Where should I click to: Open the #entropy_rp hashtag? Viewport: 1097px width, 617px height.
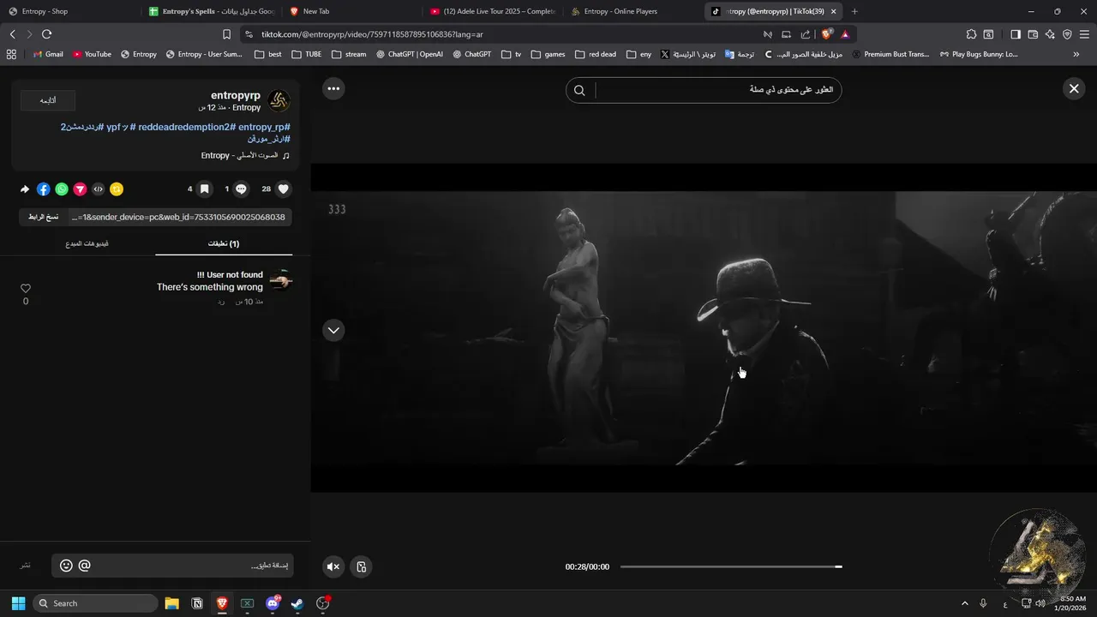264,127
